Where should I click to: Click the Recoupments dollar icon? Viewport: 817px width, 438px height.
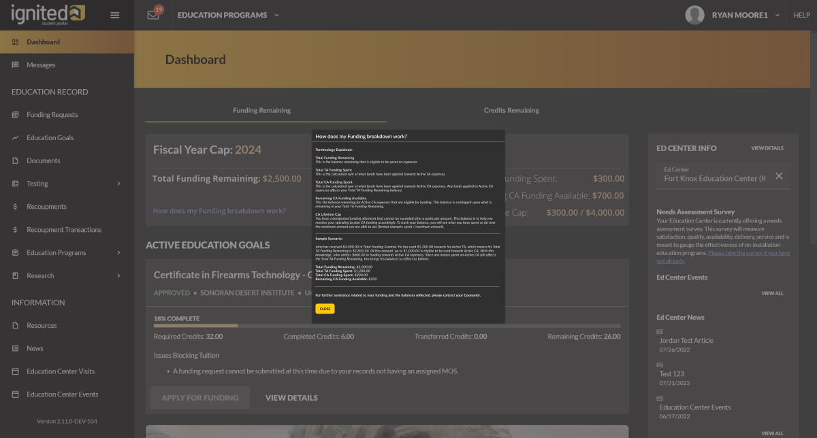point(15,207)
